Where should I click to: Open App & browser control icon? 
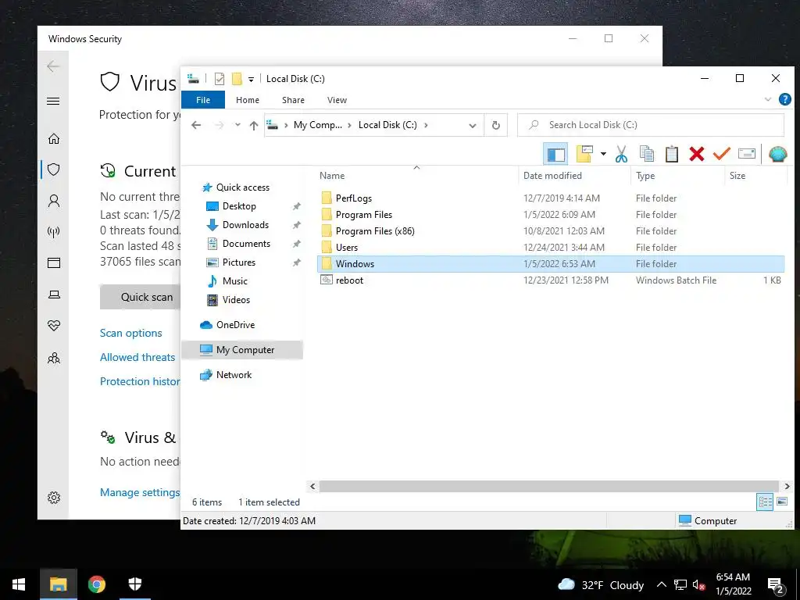(x=54, y=262)
